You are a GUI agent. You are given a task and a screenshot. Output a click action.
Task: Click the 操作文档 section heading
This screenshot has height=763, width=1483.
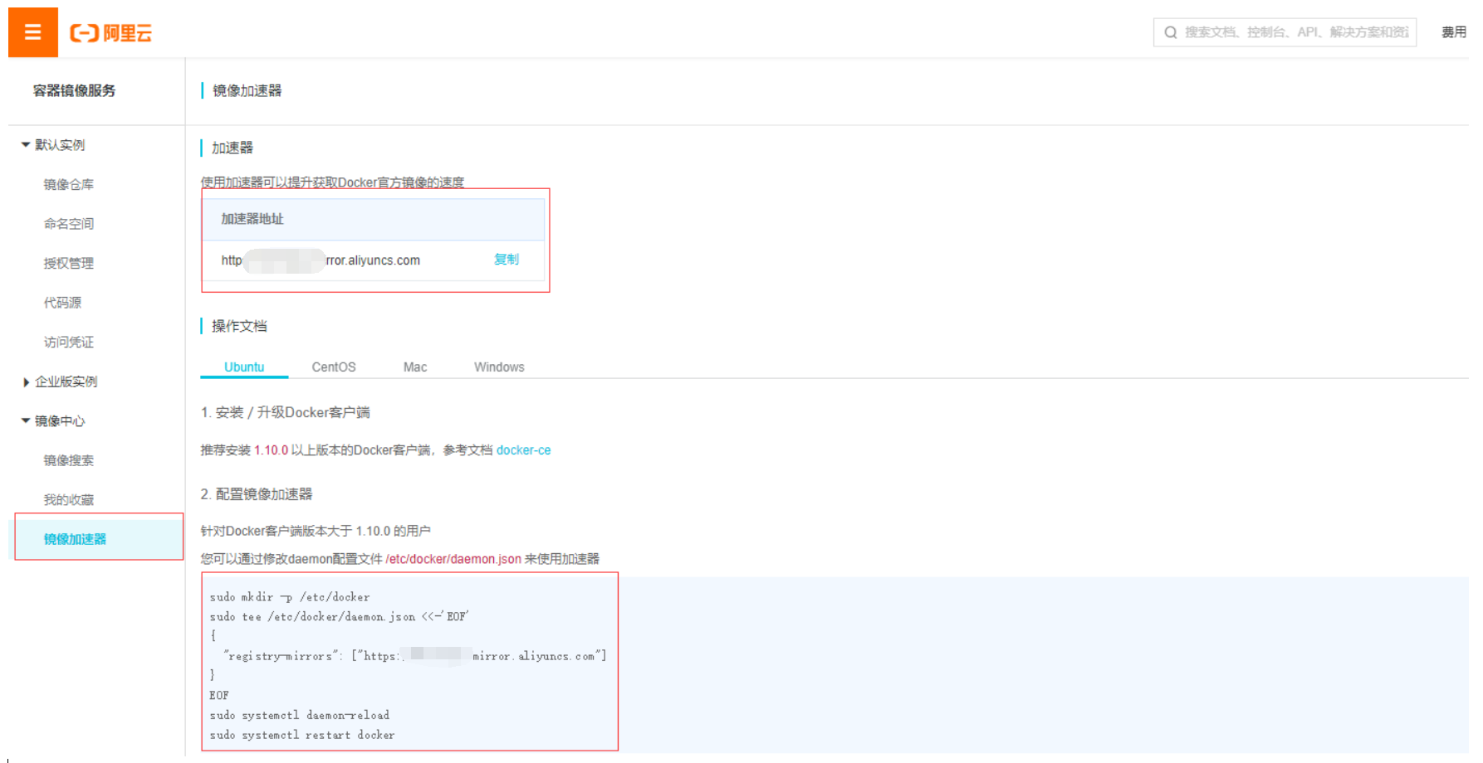(x=239, y=326)
